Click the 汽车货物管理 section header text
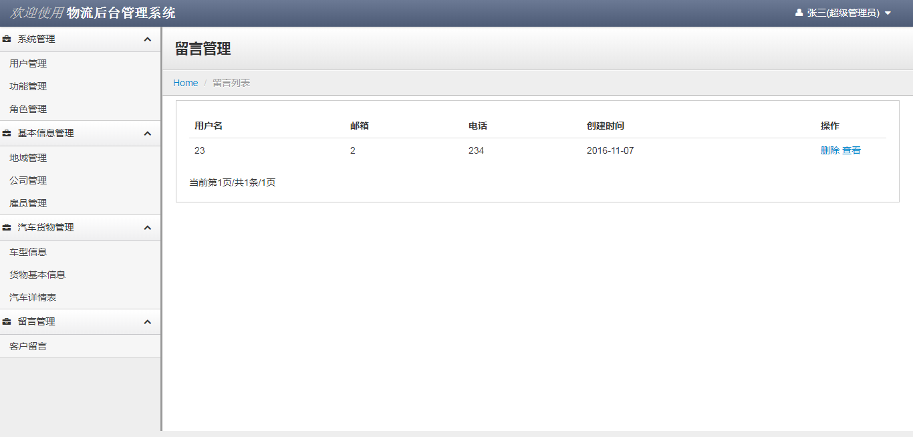Image resolution: width=913 pixels, height=437 pixels. point(45,228)
